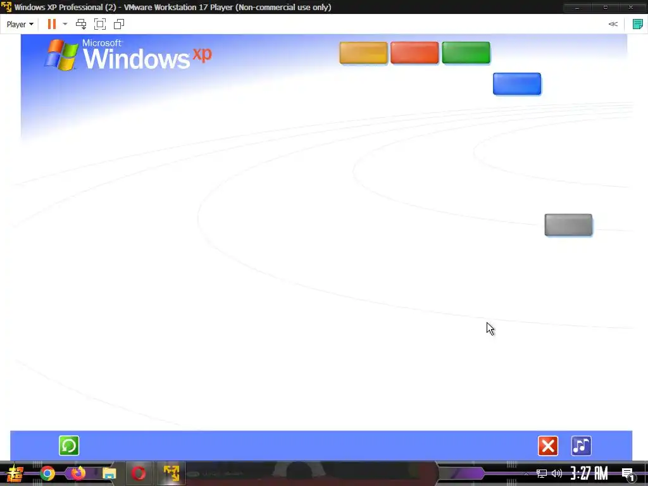Send Ctrl+Alt+Del to the VM
This screenshot has height=486, width=648.
pos(81,25)
